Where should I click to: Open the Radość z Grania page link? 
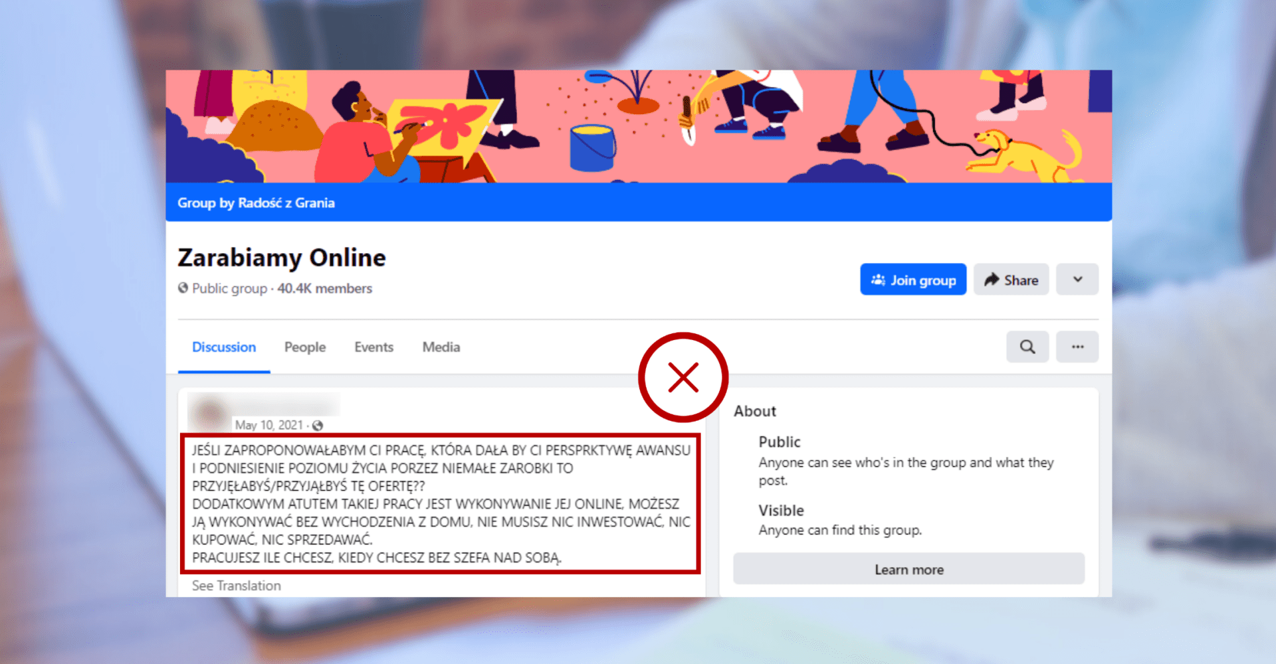coord(286,203)
